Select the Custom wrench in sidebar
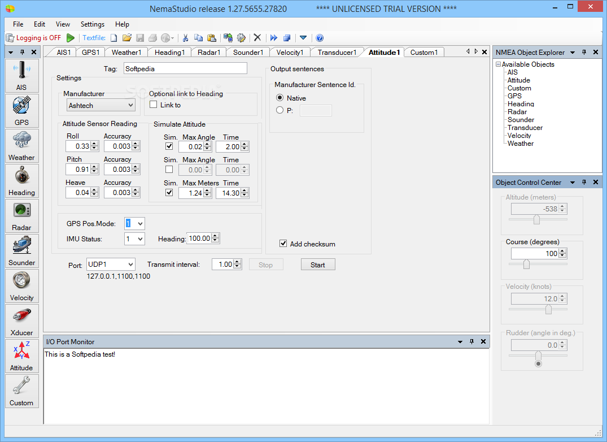Viewport: 607px width, 442px height. click(21, 391)
